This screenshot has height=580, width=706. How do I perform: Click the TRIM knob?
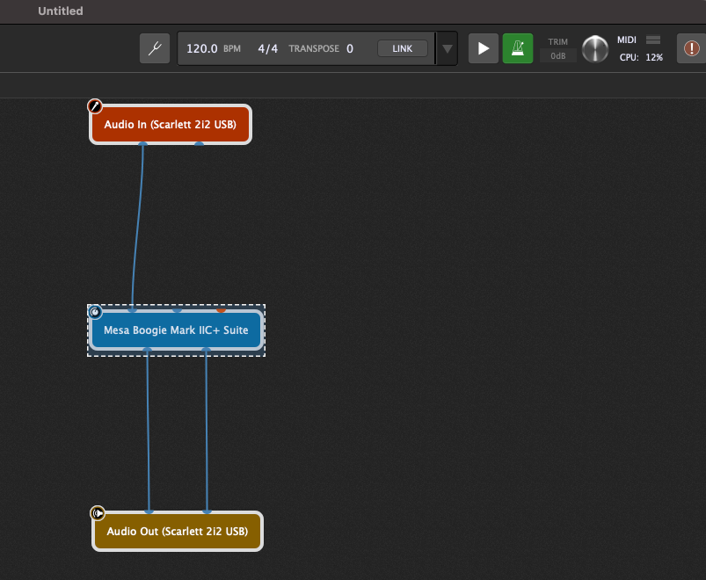pos(595,48)
